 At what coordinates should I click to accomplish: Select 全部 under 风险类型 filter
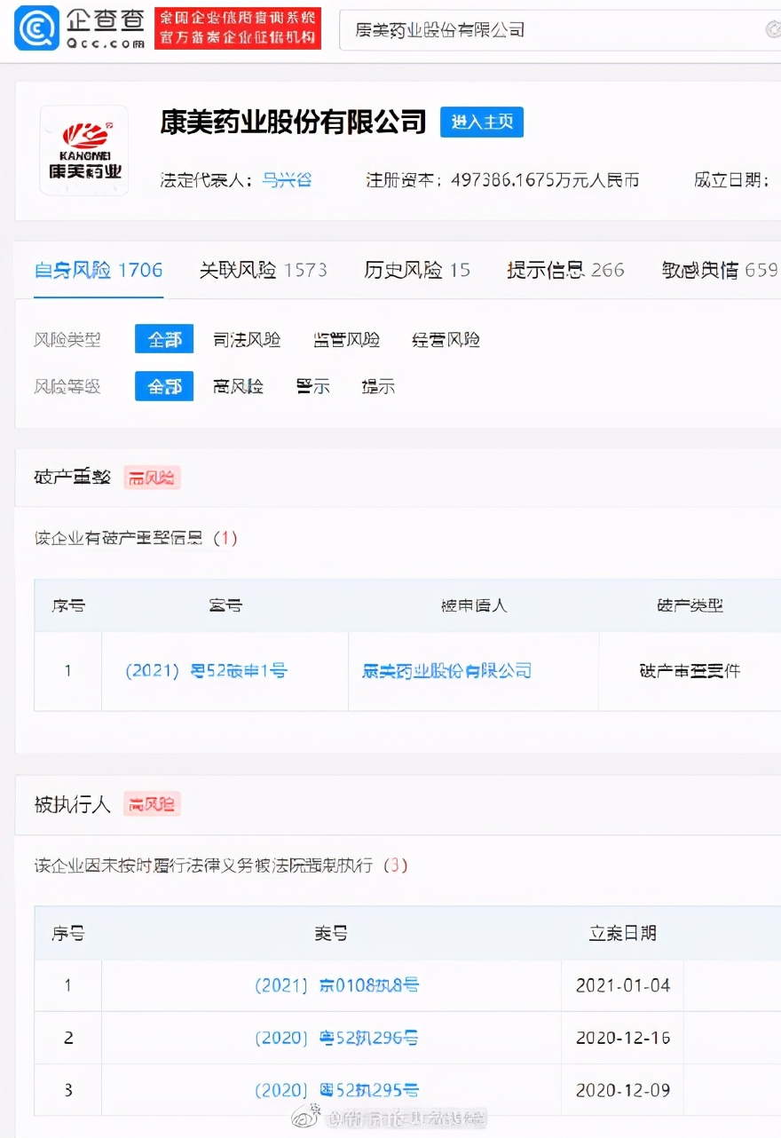point(163,339)
